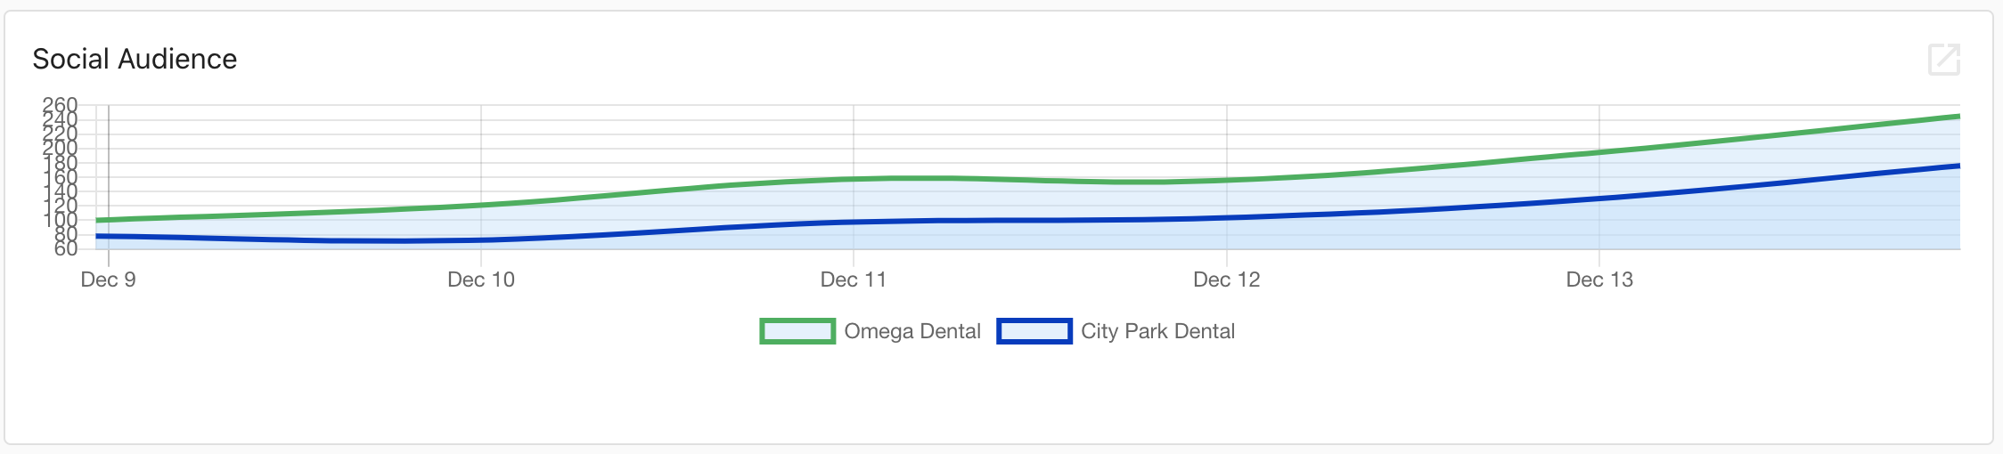The width and height of the screenshot is (2003, 454).
Task: Click the green line's rightmost end point
Action: point(1958,116)
